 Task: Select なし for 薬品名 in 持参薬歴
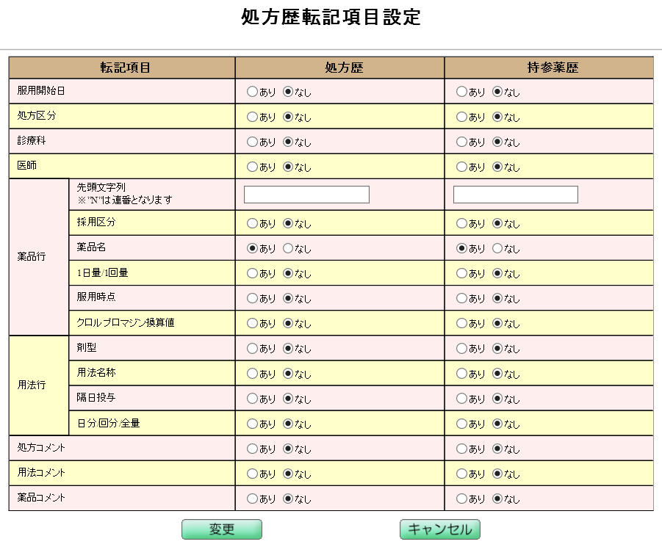coord(497,248)
